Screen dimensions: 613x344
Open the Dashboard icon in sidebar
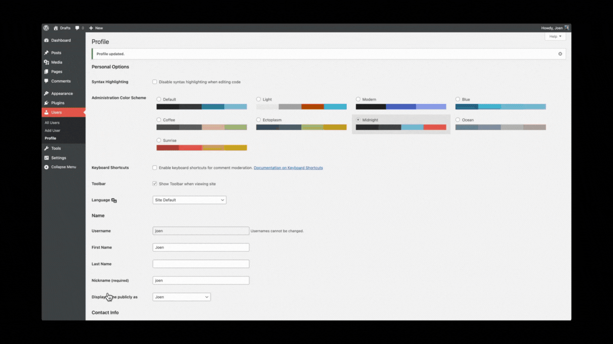tap(46, 40)
